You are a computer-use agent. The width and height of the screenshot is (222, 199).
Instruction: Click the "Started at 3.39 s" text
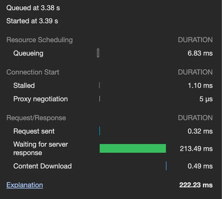(32, 21)
